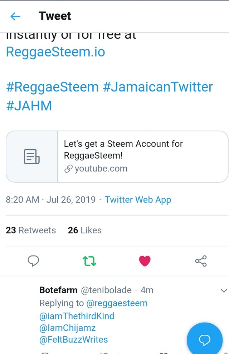This screenshot has width=229, height=354.
Task: View the 26 Likes list
Action: (x=84, y=230)
